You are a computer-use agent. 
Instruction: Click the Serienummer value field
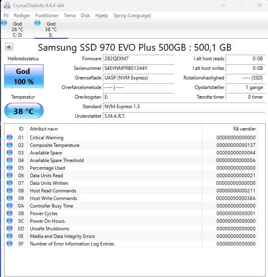(x=138, y=68)
